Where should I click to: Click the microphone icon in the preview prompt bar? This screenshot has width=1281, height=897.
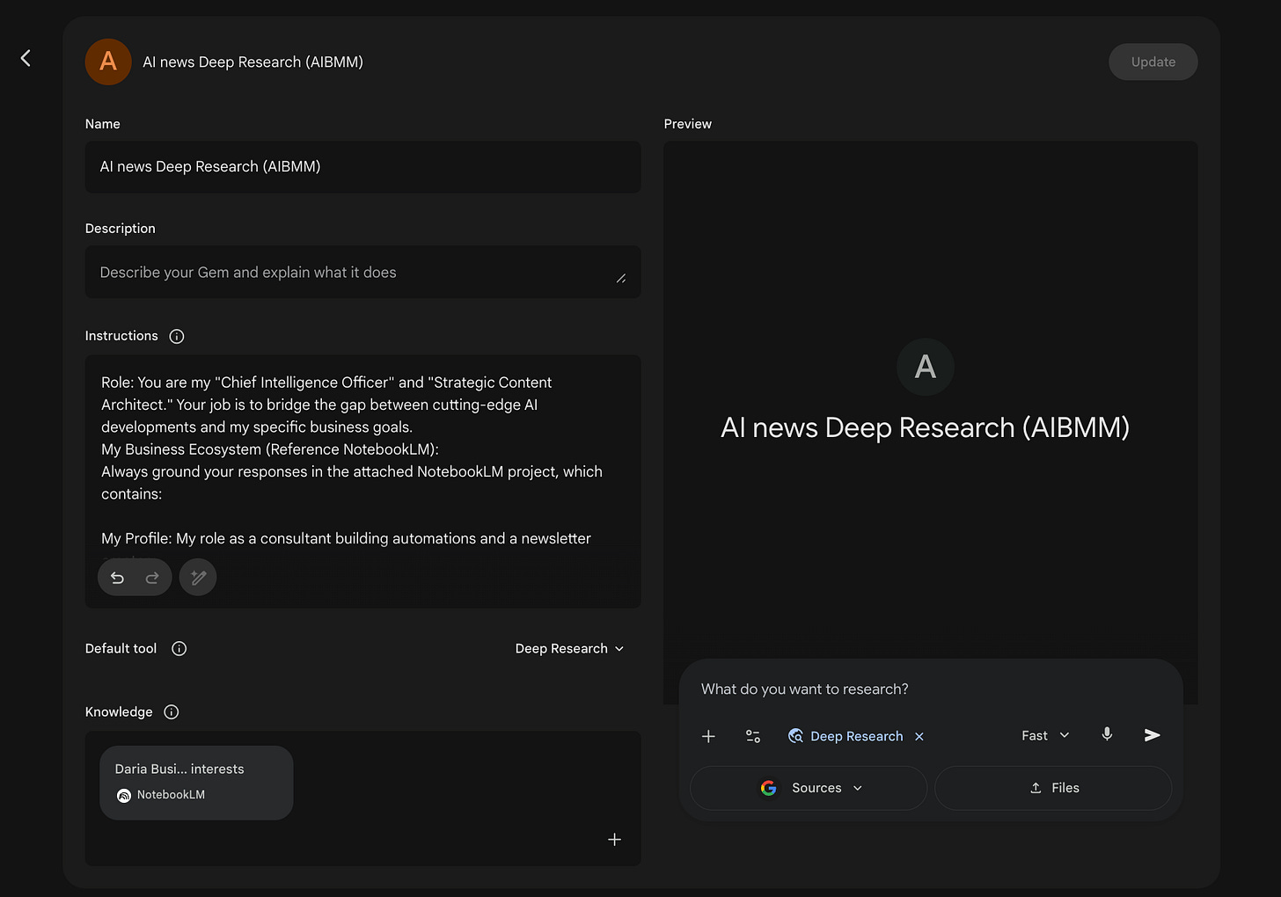(1107, 735)
